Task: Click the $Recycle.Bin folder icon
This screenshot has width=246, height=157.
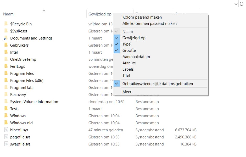Action: coord(6,24)
